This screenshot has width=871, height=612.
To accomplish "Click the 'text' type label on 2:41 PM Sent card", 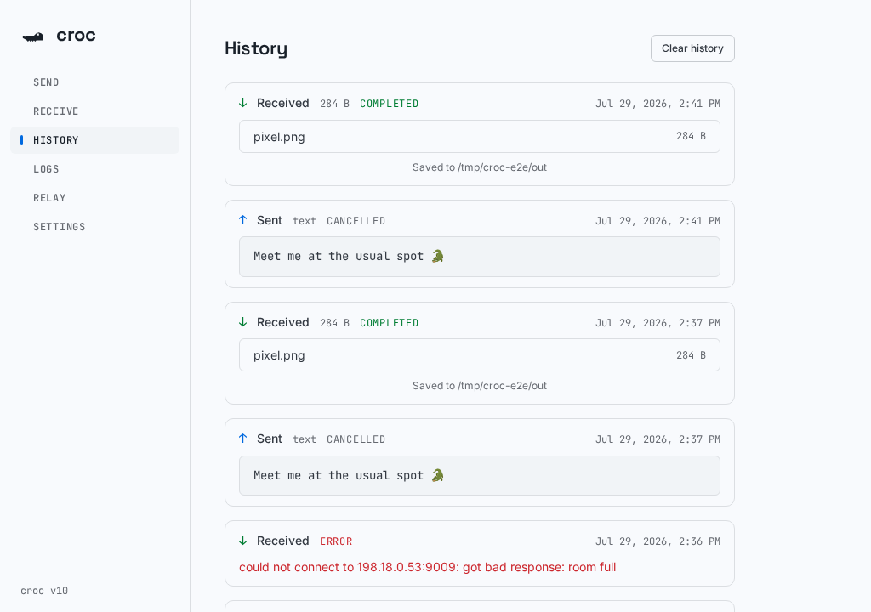I will point(305,220).
